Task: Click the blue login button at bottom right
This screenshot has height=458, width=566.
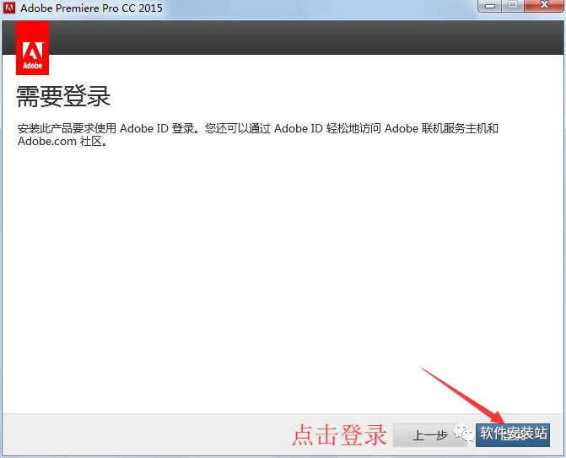Action: (x=513, y=435)
